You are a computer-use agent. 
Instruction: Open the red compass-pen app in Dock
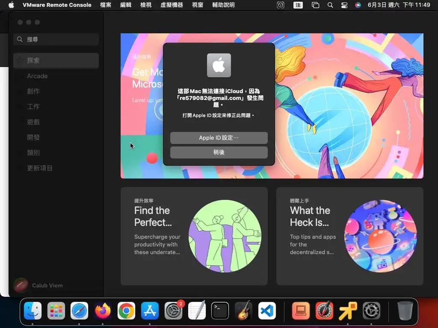coord(324,311)
